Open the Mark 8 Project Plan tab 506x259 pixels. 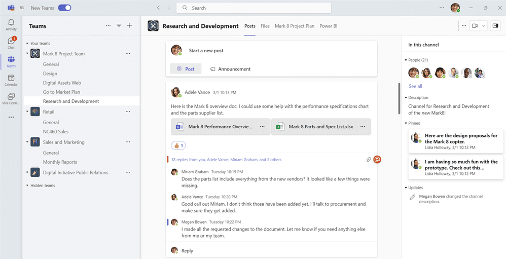[x=294, y=26]
